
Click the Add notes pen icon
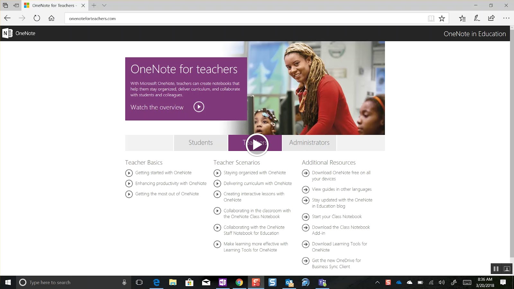477,18
